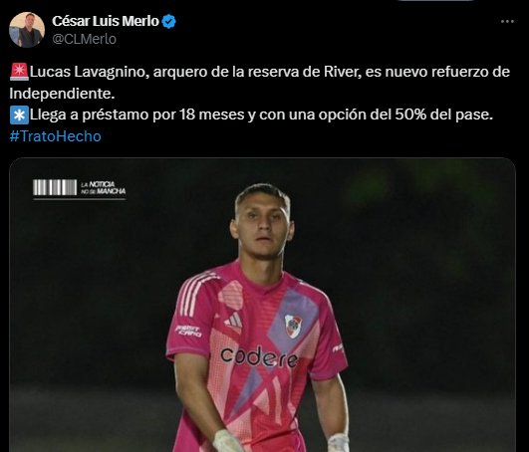Image resolution: width=529 pixels, height=452 pixels.
Task: Click the Adidas logo on the jersey
Action: (233, 320)
